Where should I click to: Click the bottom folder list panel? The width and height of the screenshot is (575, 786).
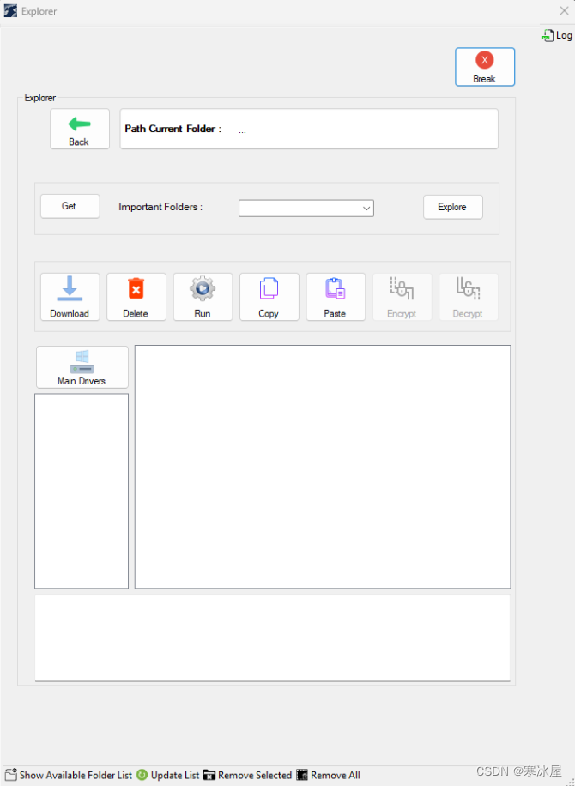tap(273, 638)
